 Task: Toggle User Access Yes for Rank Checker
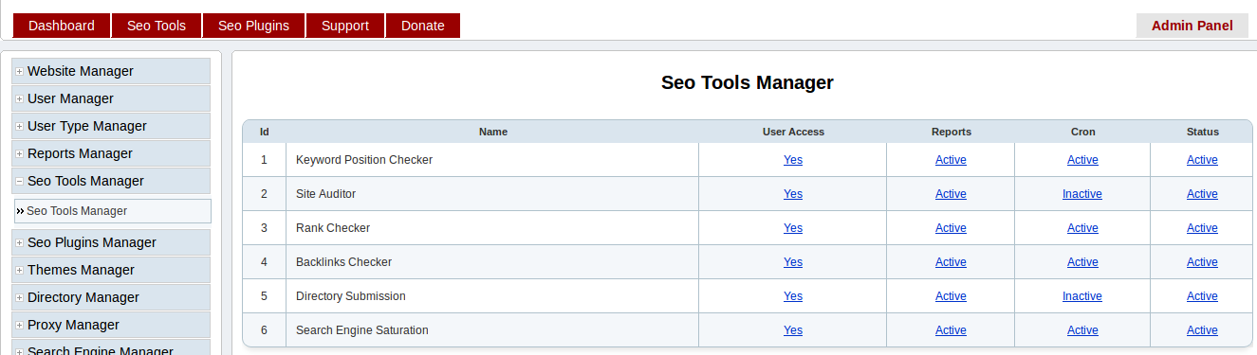point(793,228)
